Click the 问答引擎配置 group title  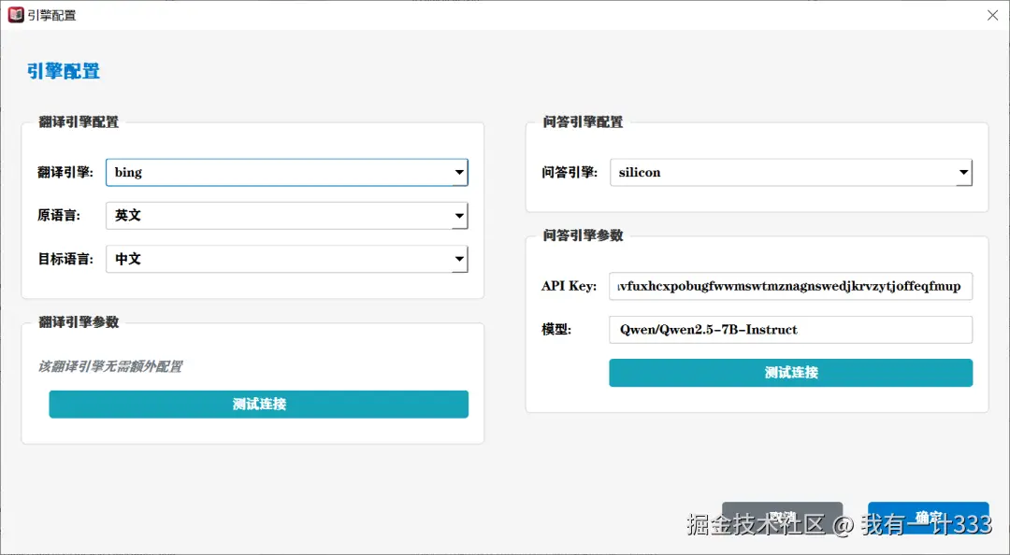(583, 121)
